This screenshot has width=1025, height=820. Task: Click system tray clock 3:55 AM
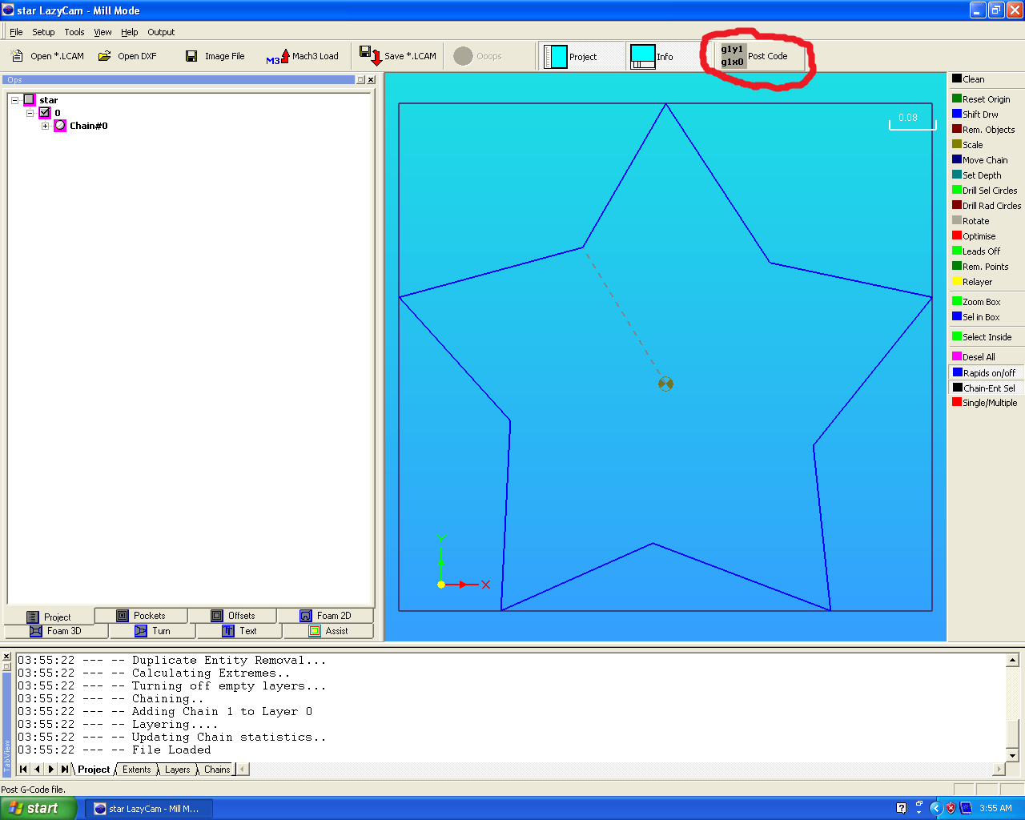(x=995, y=809)
